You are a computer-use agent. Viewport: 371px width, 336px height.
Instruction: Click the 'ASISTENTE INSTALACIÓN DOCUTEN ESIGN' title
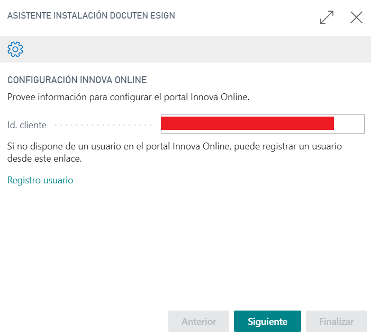(x=91, y=16)
